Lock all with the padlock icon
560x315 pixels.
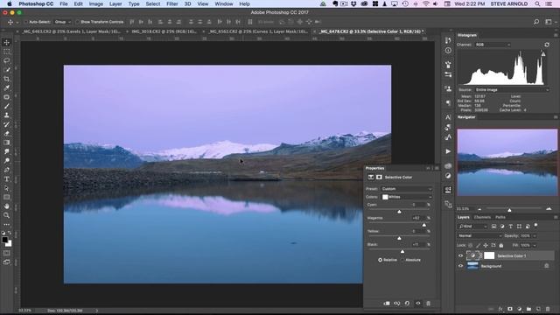(x=501, y=245)
